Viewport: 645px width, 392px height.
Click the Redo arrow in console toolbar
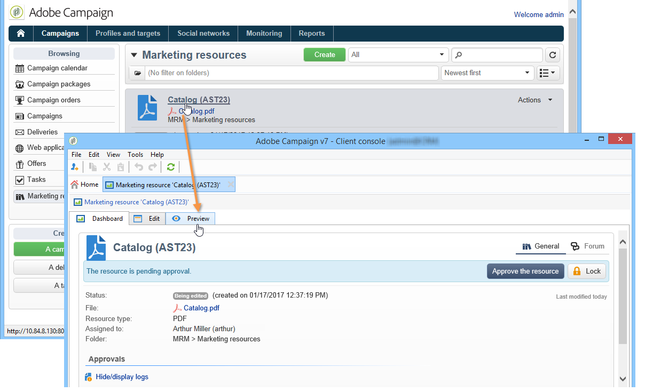pyautogui.click(x=153, y=167)
